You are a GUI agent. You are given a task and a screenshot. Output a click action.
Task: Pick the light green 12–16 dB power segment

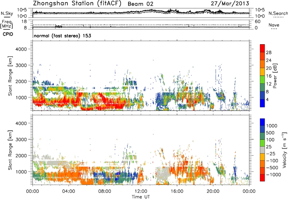(x=262, y=79)
